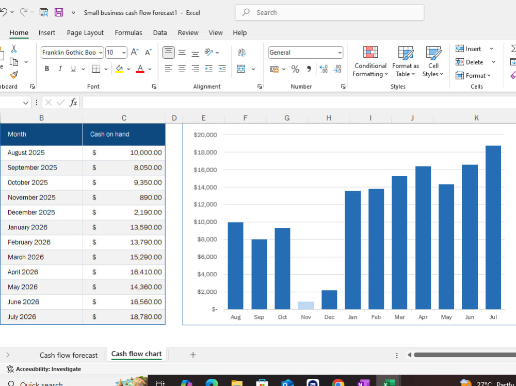Click the Merge & Center icon
516x386 pixels.
(241, 69)
